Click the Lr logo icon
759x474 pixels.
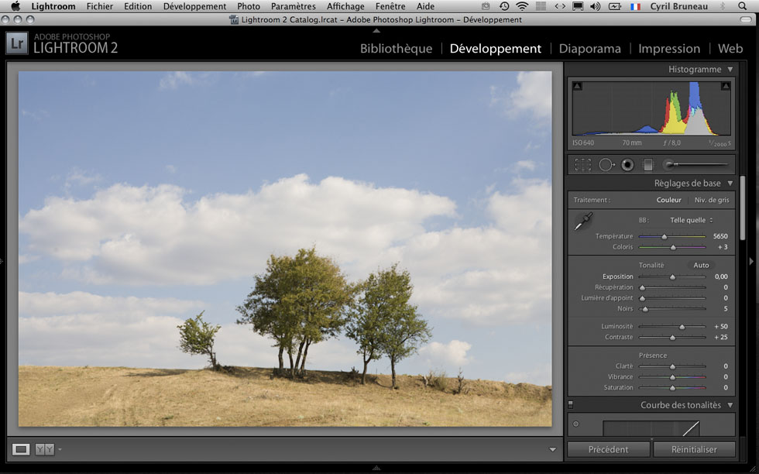pos(17,43)
